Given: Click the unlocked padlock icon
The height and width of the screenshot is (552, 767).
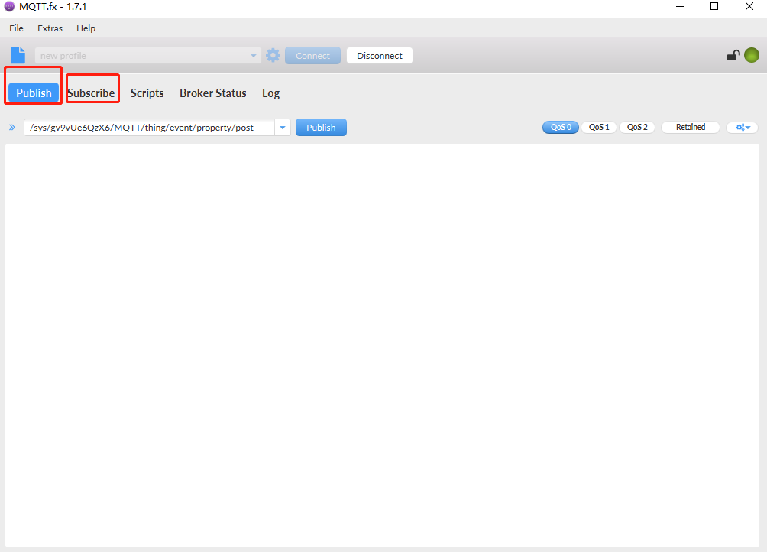Looking at the screenshot, I should coord(733,55).
